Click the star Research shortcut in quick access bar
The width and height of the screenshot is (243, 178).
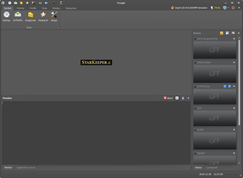pyautogui.click(x=27, y=3)
